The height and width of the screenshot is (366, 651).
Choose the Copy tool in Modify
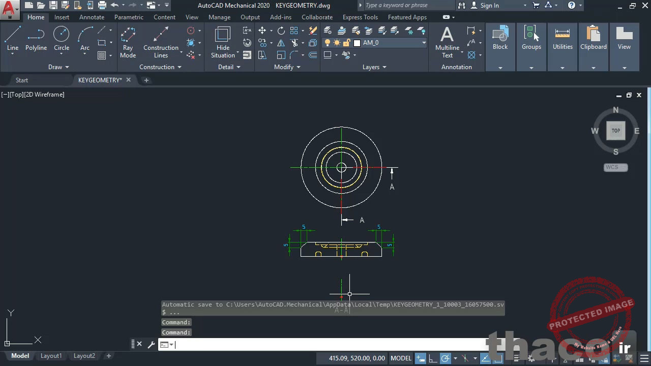[262, 43]
